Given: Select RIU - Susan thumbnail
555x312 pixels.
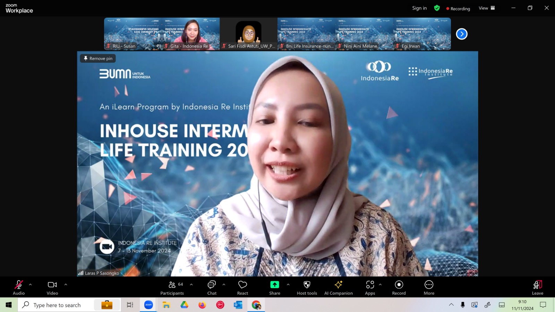Looking at the screenshot, I should coord(133,34).
